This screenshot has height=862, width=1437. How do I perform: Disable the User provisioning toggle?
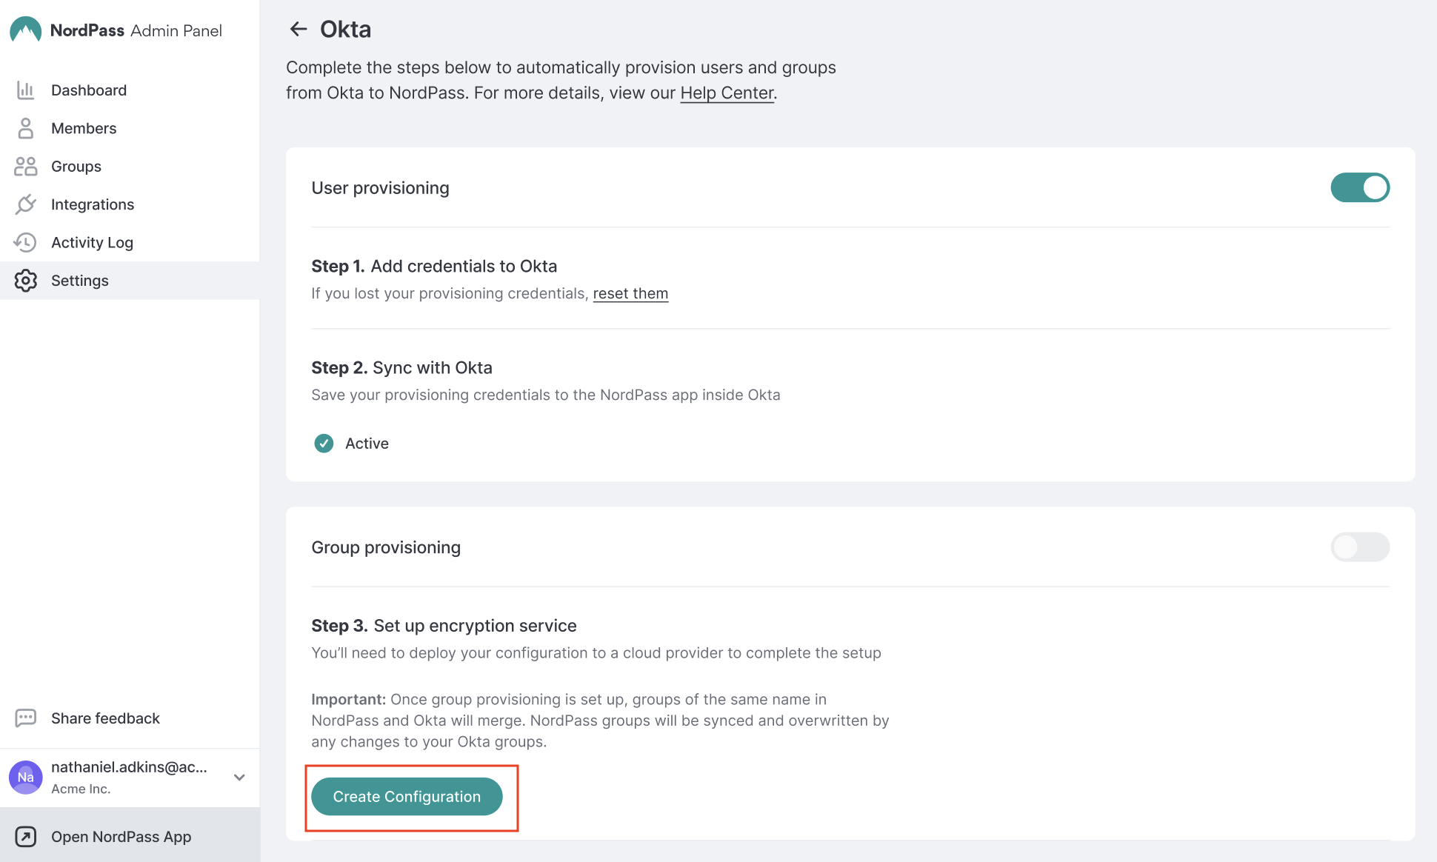(x=1360, y=187)
